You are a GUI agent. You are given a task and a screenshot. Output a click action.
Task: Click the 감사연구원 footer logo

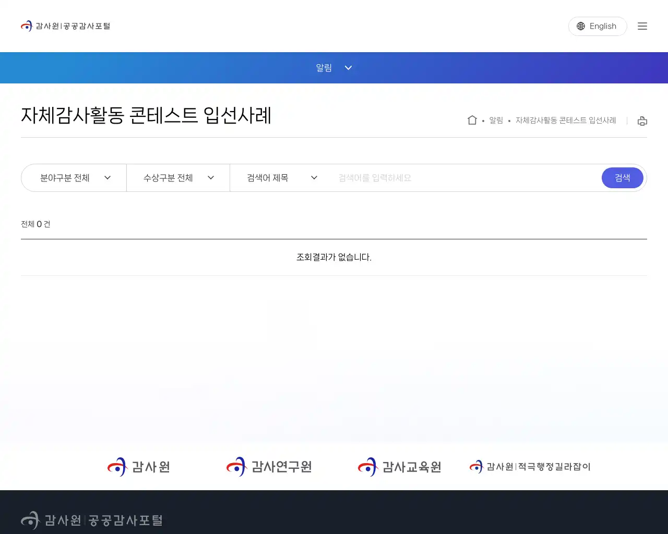pos(268,467)
